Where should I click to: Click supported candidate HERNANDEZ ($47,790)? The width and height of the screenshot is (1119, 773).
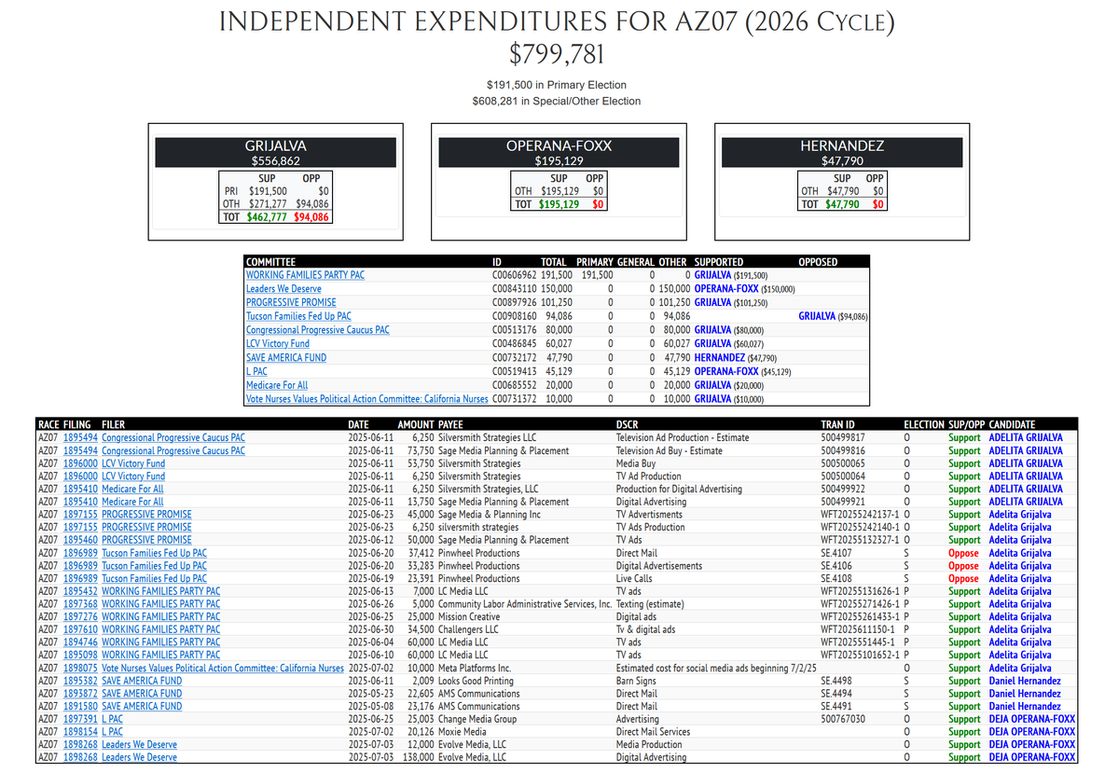click(x=736, y=358)
